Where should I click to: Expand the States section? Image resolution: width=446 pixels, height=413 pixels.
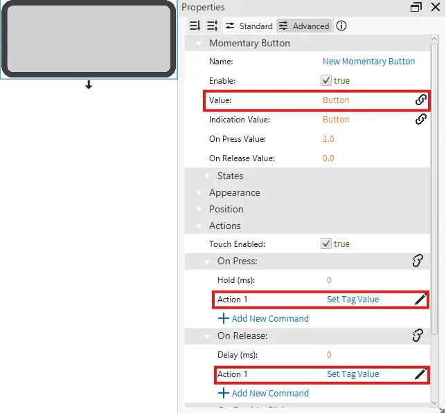207,176
